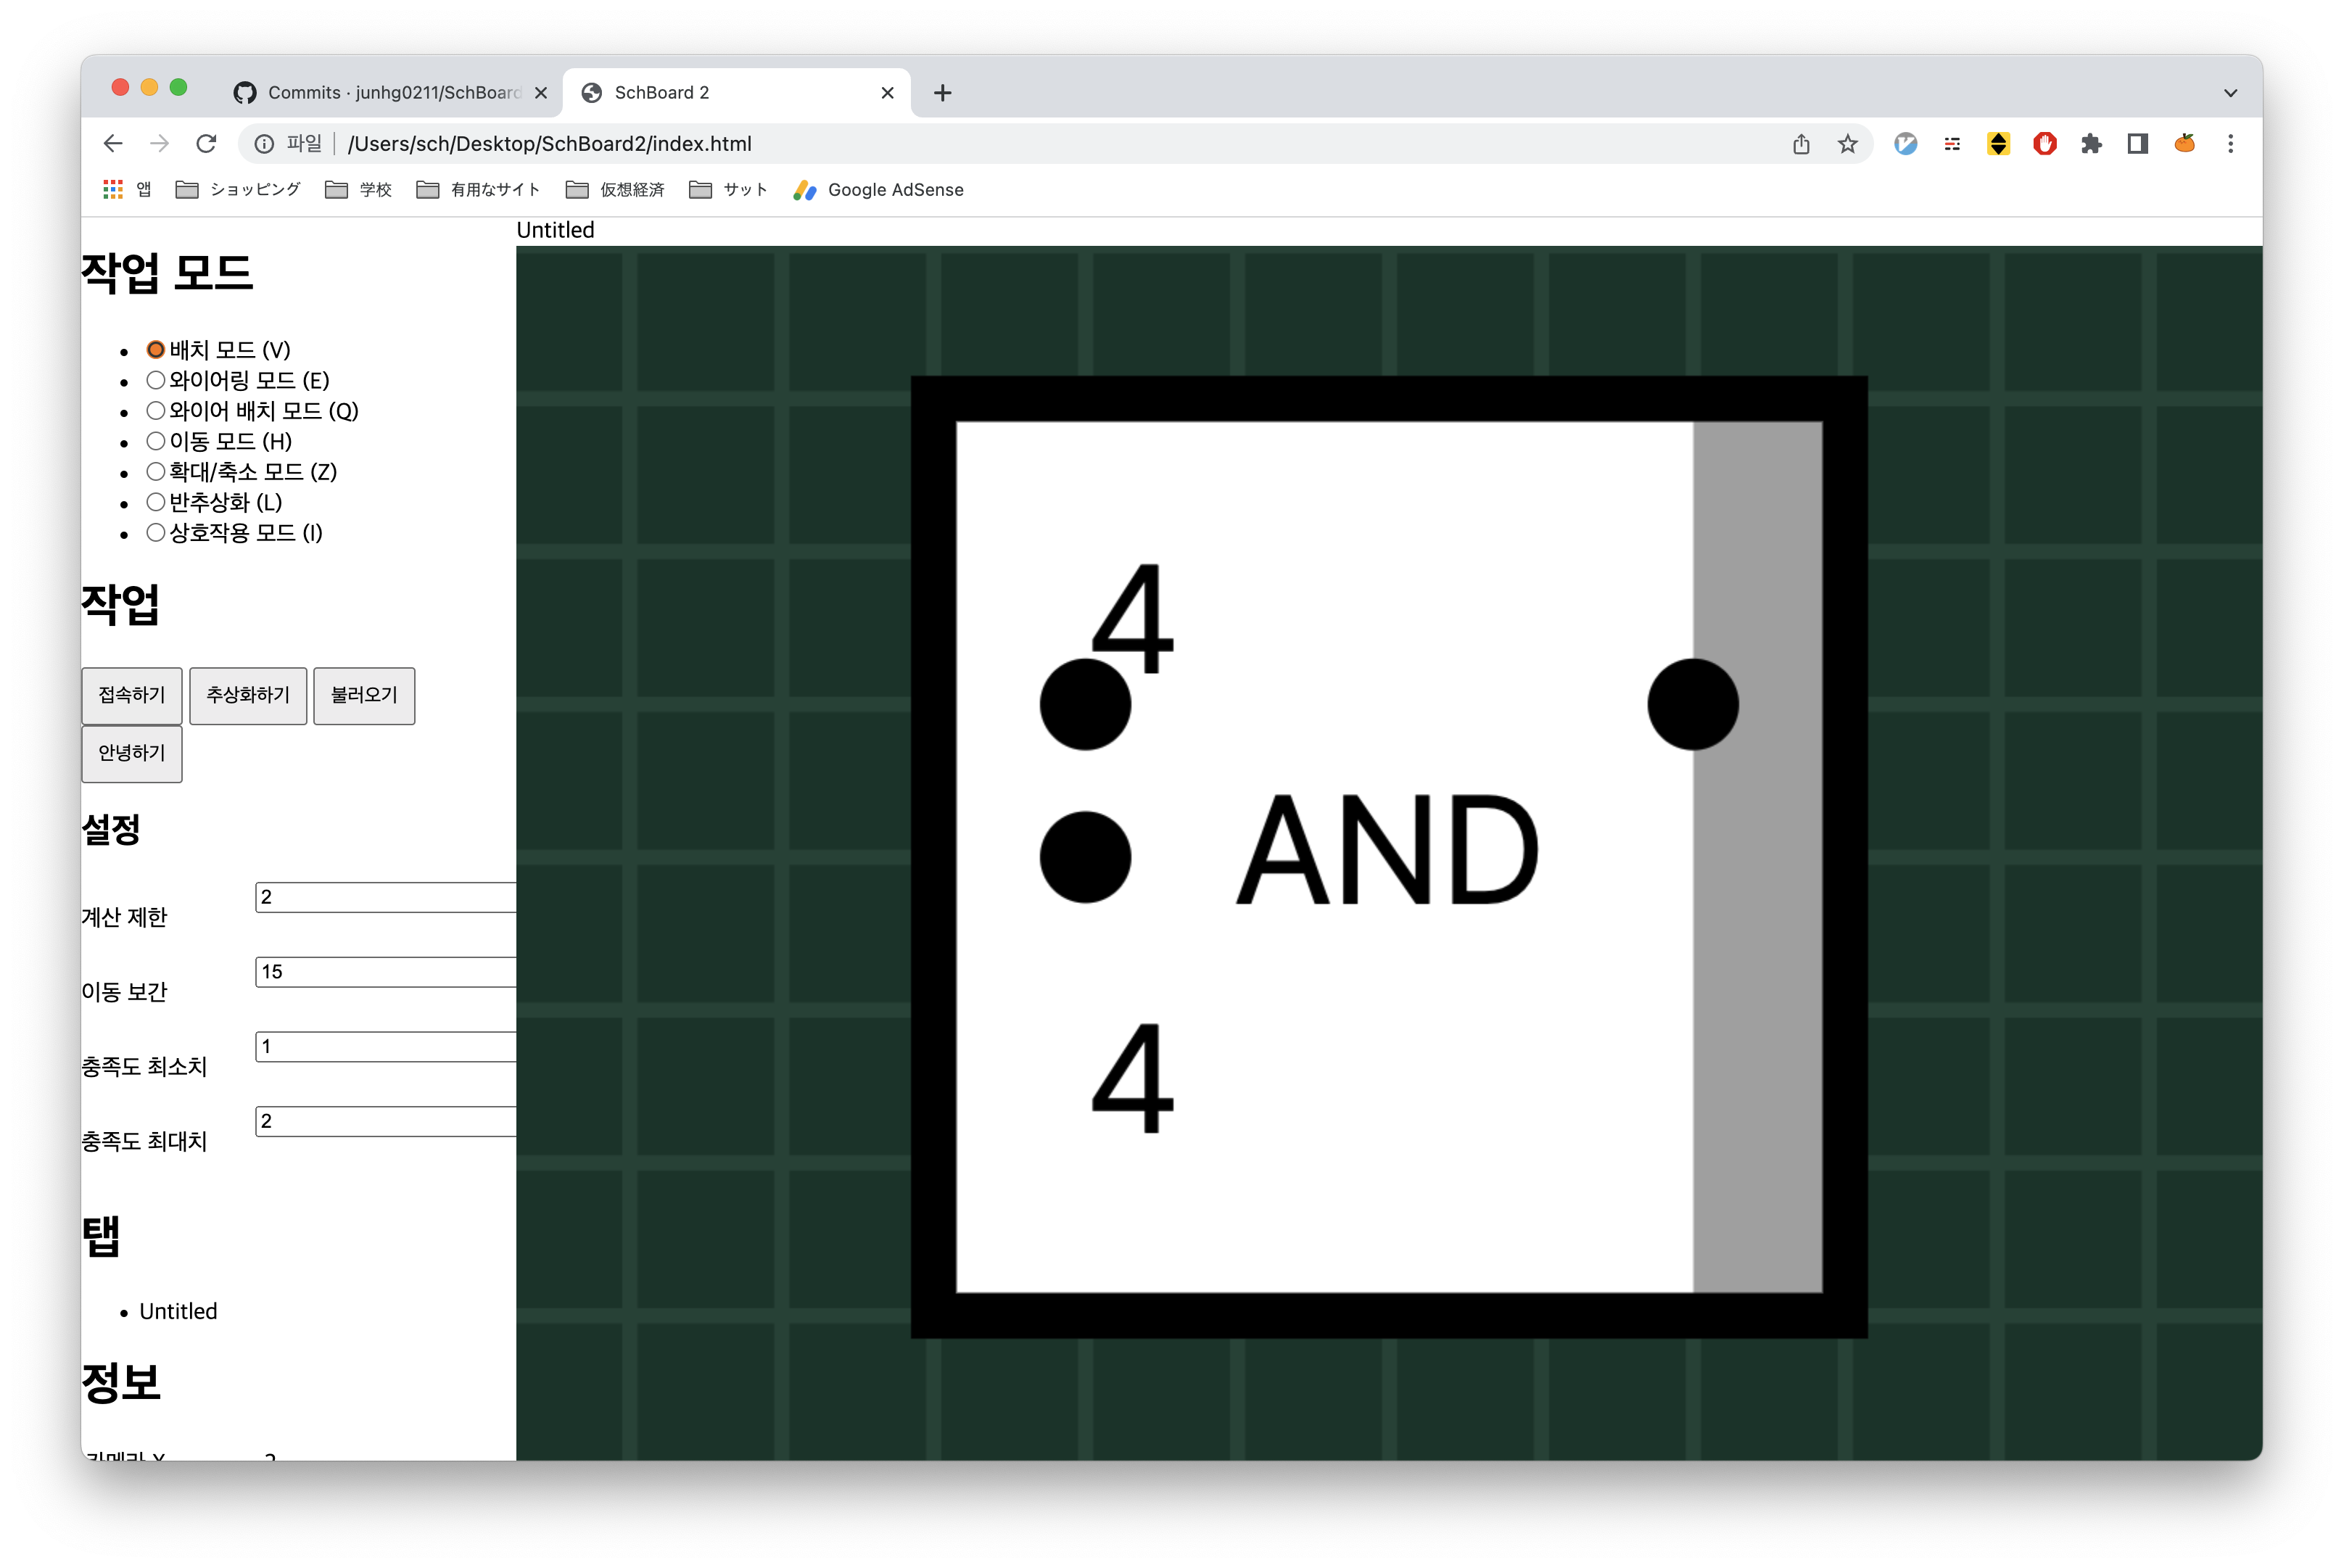The height and width of the screenshot is (1568, 2344).
Task: Click the 접속하기 button
Action: point(132,695)
